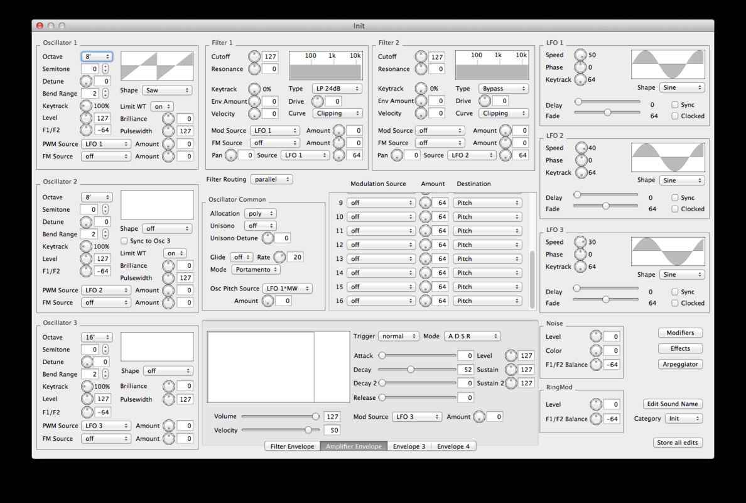Enable Sync checkbox in LFO 1
Viewport: 746px width, 503px height.
click(x=675, y=105)
